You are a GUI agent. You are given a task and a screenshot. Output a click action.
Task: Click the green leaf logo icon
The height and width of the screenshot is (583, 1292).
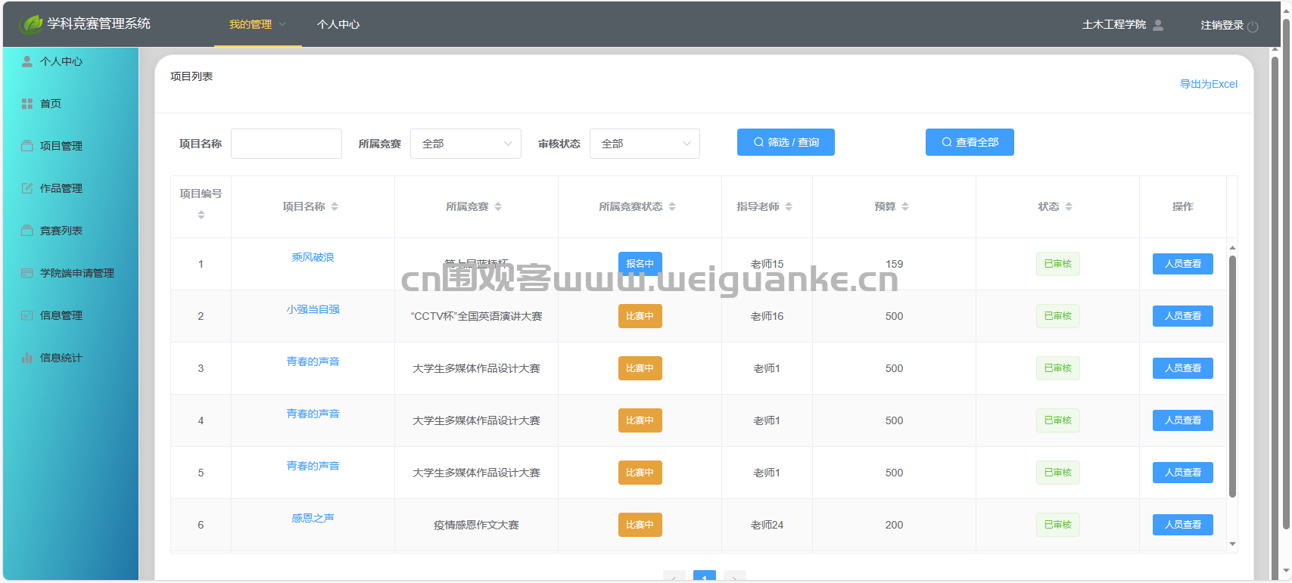pyautogui.click(x=30, y=24)
